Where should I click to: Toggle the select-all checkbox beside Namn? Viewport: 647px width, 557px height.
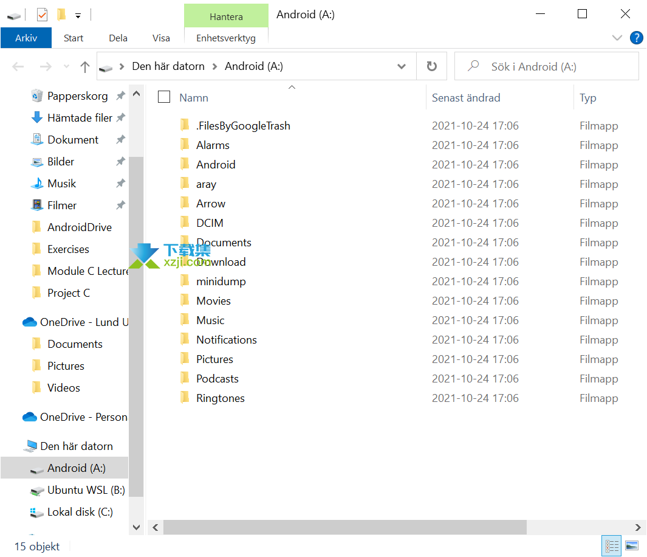tap(164, 97)
